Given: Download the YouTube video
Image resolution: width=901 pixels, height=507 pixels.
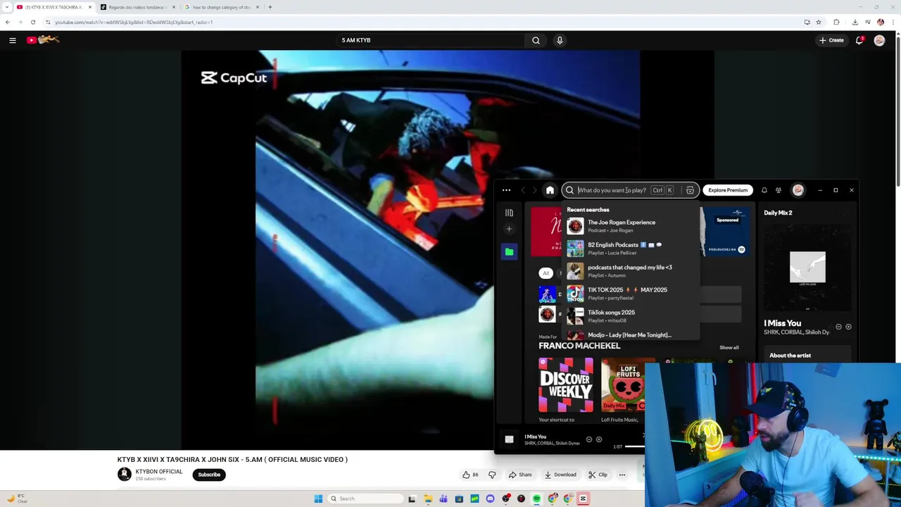Looking at the screenshot, I should [560, 475].
